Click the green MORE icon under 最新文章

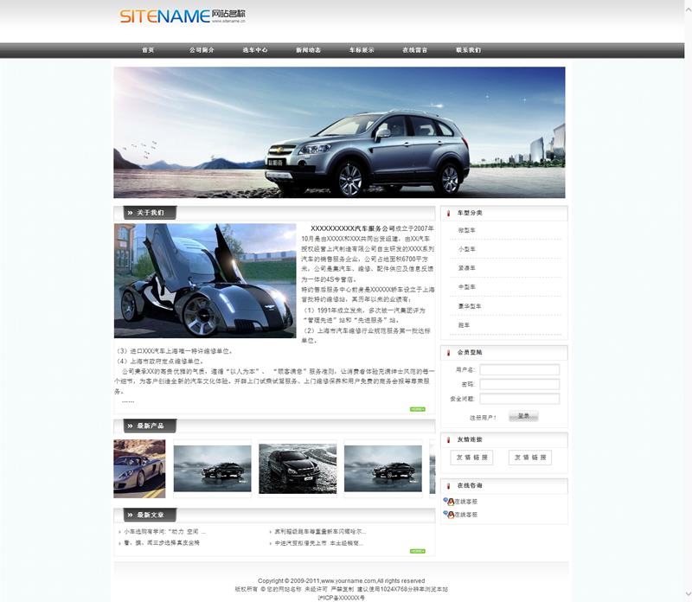pos(417,551)
